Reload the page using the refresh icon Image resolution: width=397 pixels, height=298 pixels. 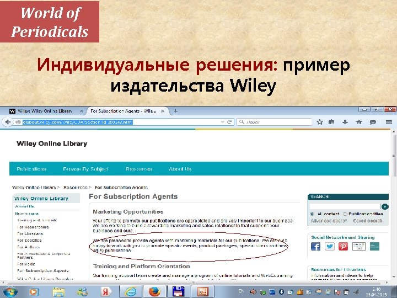pos(229,122)
